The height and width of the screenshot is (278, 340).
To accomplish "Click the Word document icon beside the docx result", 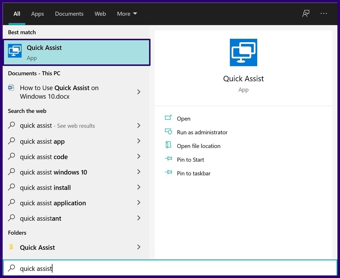I will click(x=11, y=88).
